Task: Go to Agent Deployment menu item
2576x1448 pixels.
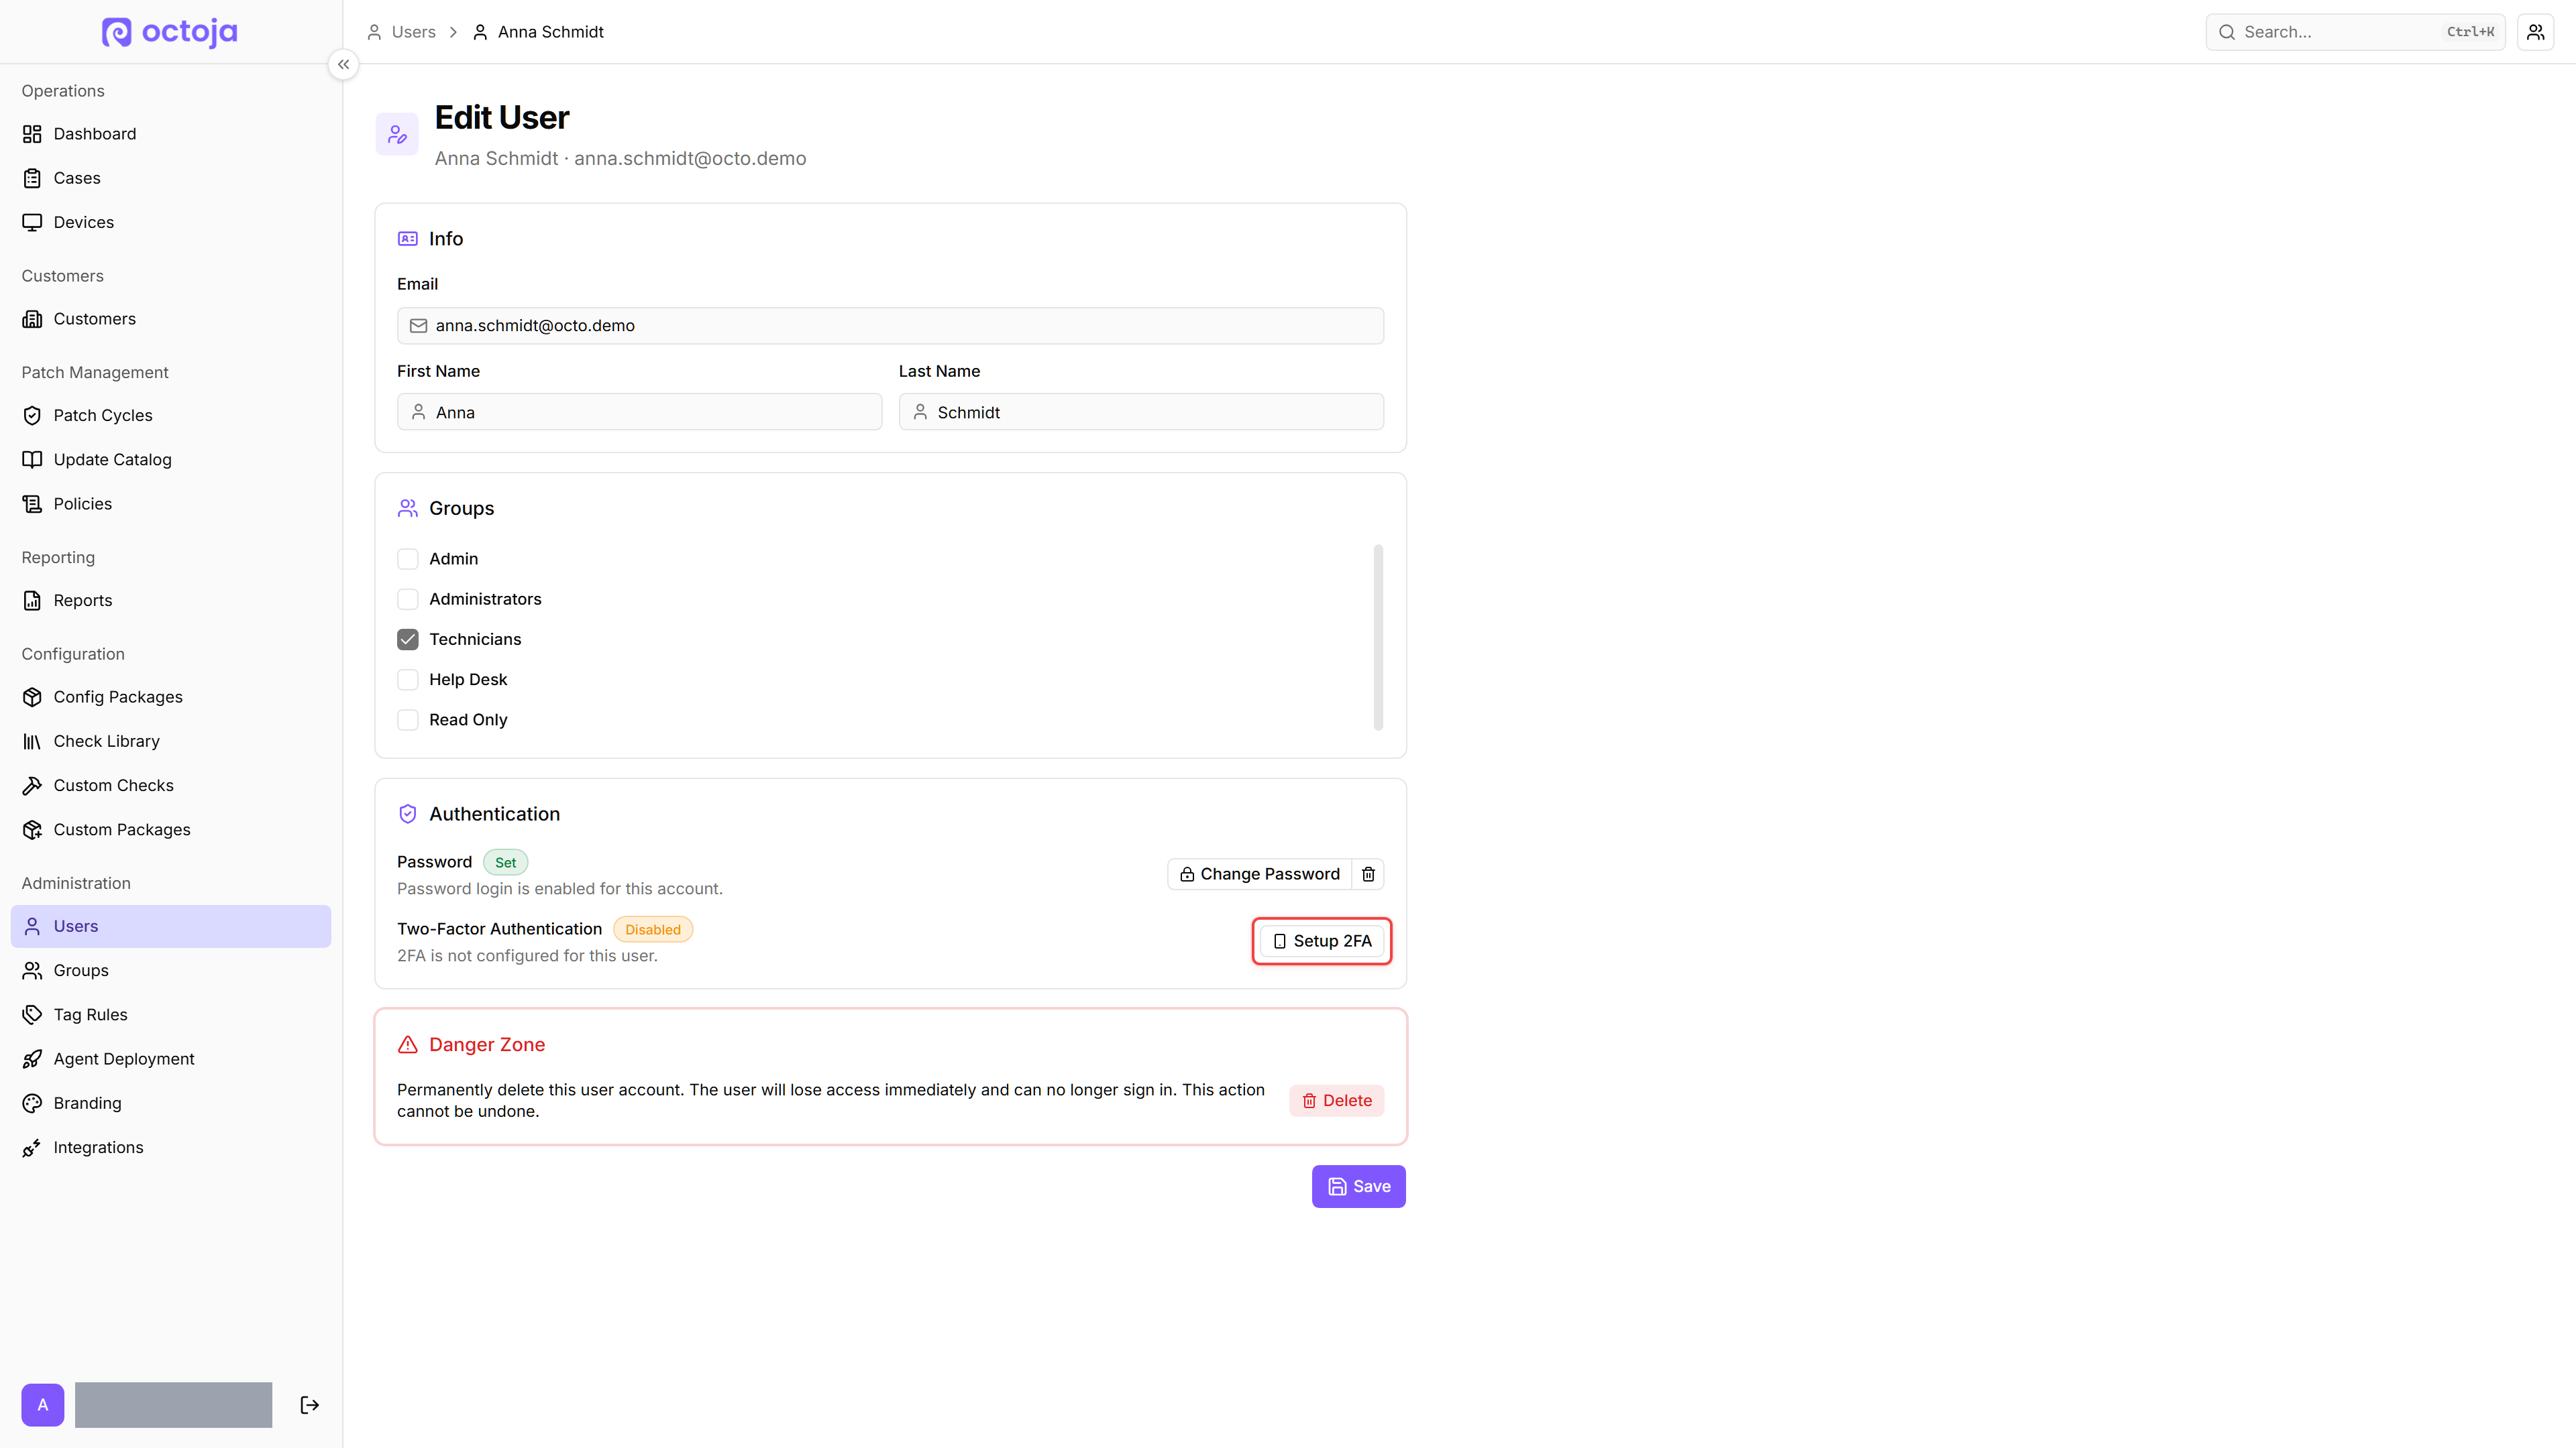Action: click(x=171, y=1059)
